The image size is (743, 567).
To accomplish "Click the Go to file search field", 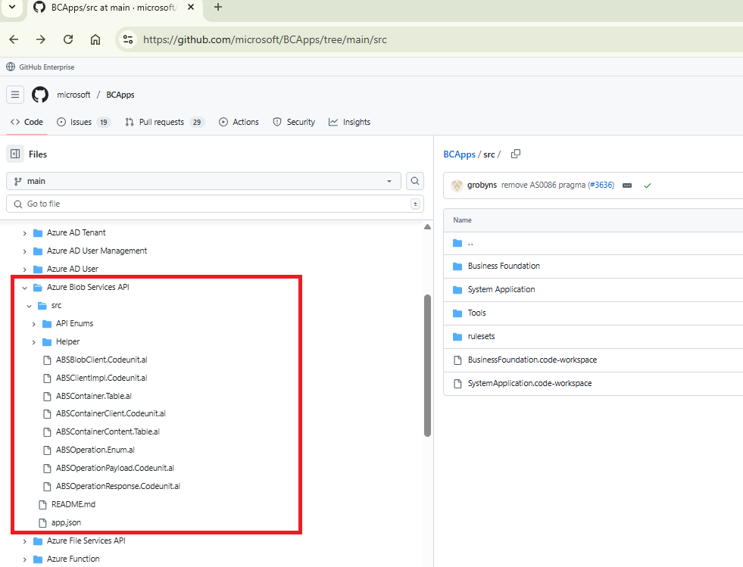I will (212, 204).
